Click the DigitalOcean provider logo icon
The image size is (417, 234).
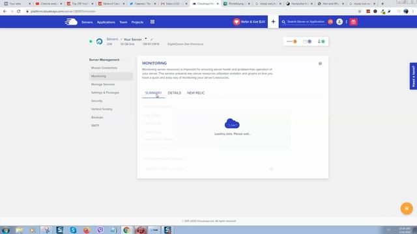(x=99, y=42)
